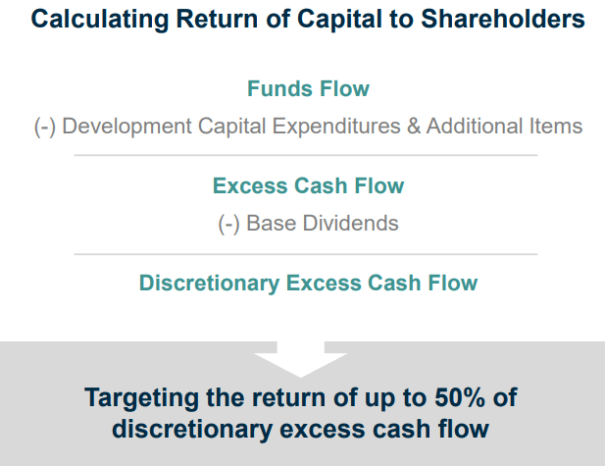Click the '(-)' symbol before Base Dividends
The image size is (605, 466).
coord(229,225)
